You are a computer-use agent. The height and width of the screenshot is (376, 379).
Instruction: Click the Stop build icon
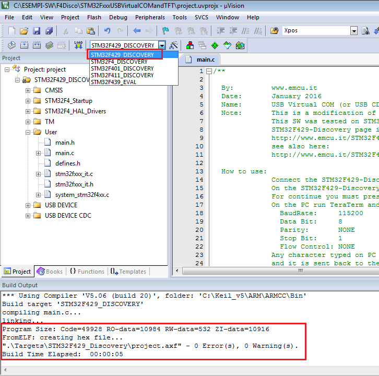point(62,45)
